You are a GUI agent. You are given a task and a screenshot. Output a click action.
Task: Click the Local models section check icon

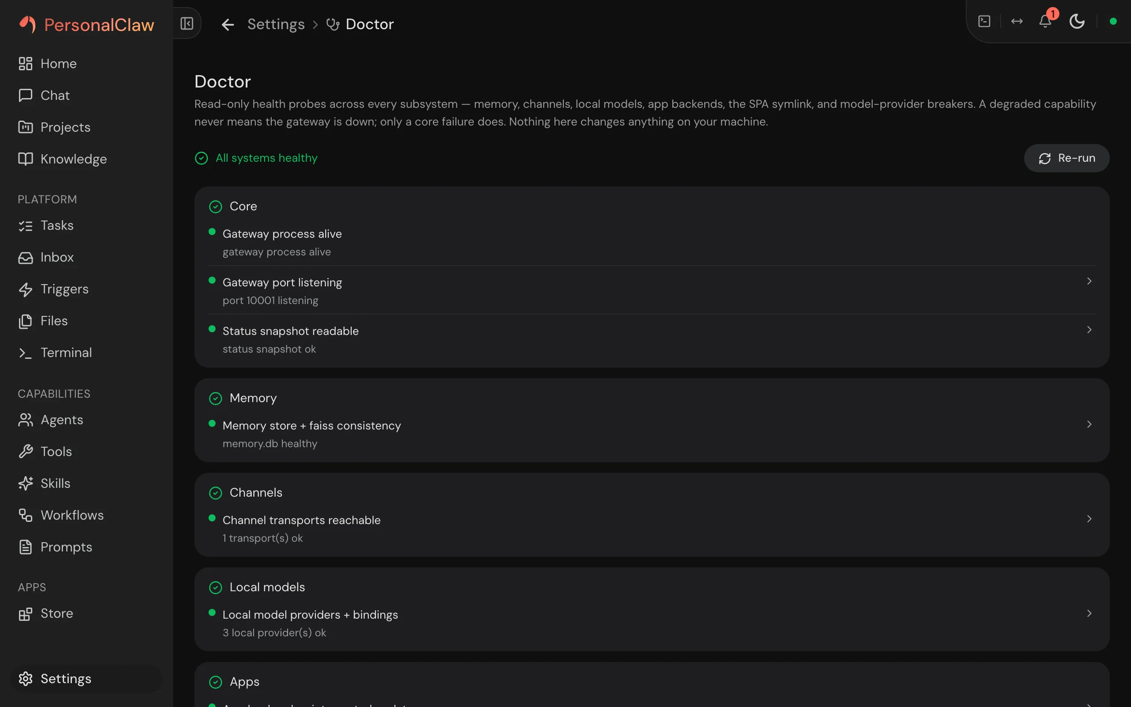[216, 587]
